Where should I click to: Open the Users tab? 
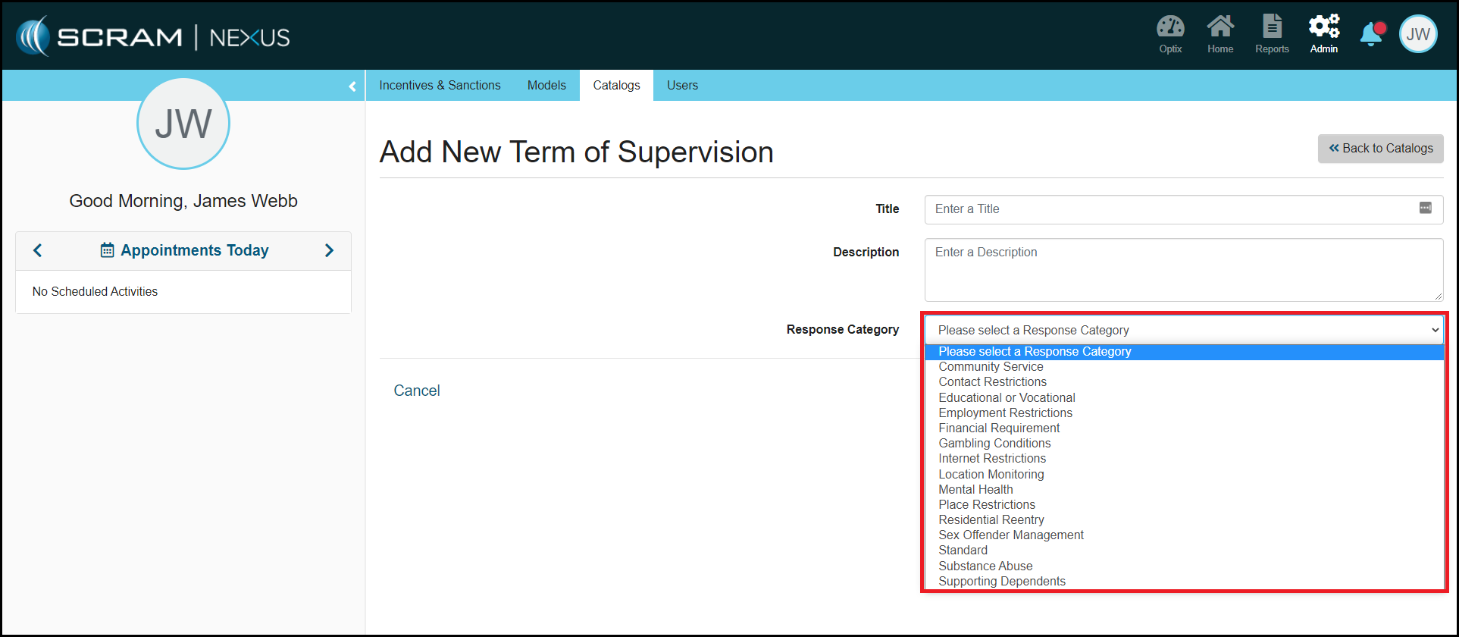tap(682, 86)
